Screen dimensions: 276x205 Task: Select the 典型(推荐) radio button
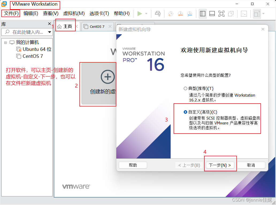pos(186,89)
